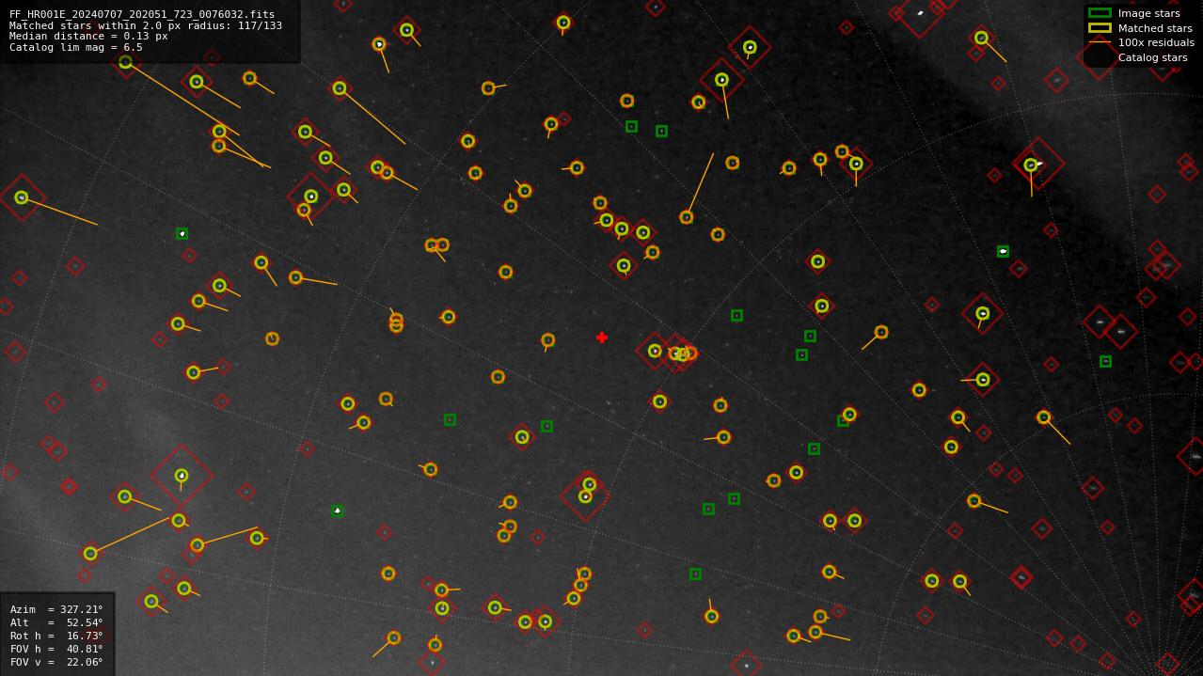Click the green Image stars legend square
The height and width of the screenshot is (676, 1203).
coord(1100,13)
